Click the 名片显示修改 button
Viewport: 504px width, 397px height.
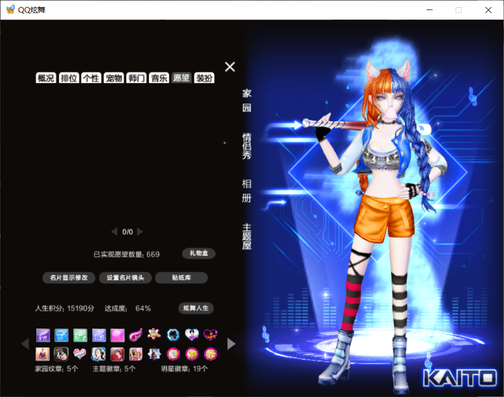pyautogui.click(x=69, y=278)
